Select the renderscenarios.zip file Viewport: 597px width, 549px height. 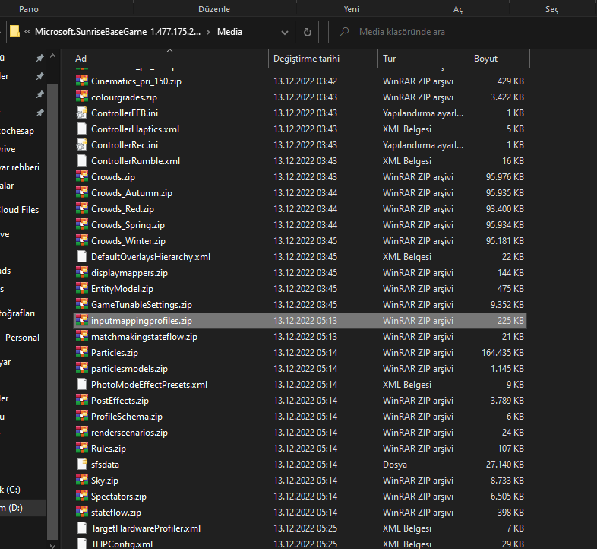coord(300,433)
